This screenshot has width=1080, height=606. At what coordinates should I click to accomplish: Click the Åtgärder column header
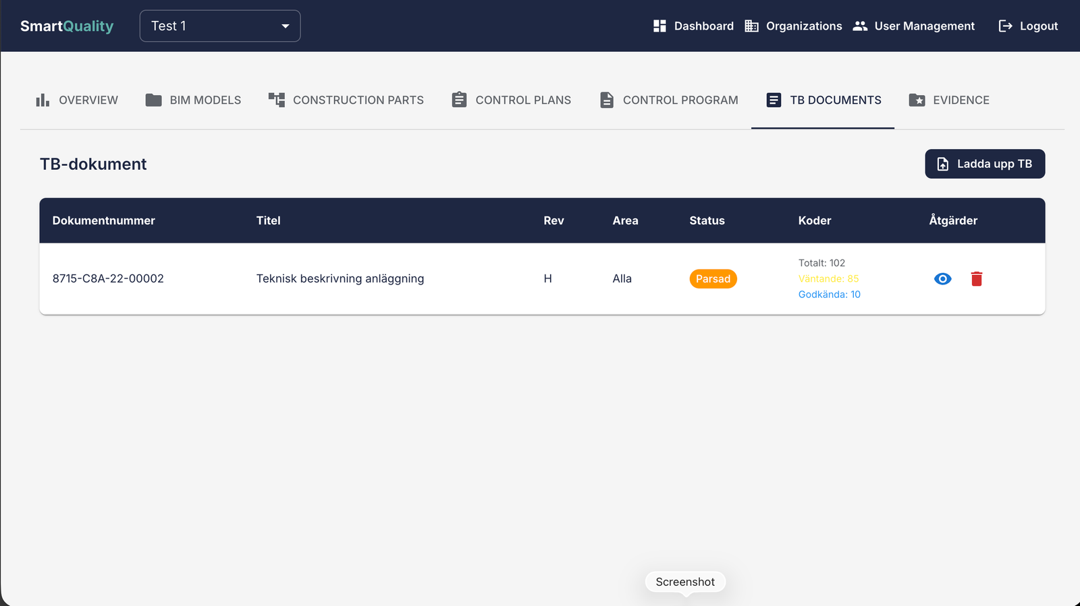[953, 220]
